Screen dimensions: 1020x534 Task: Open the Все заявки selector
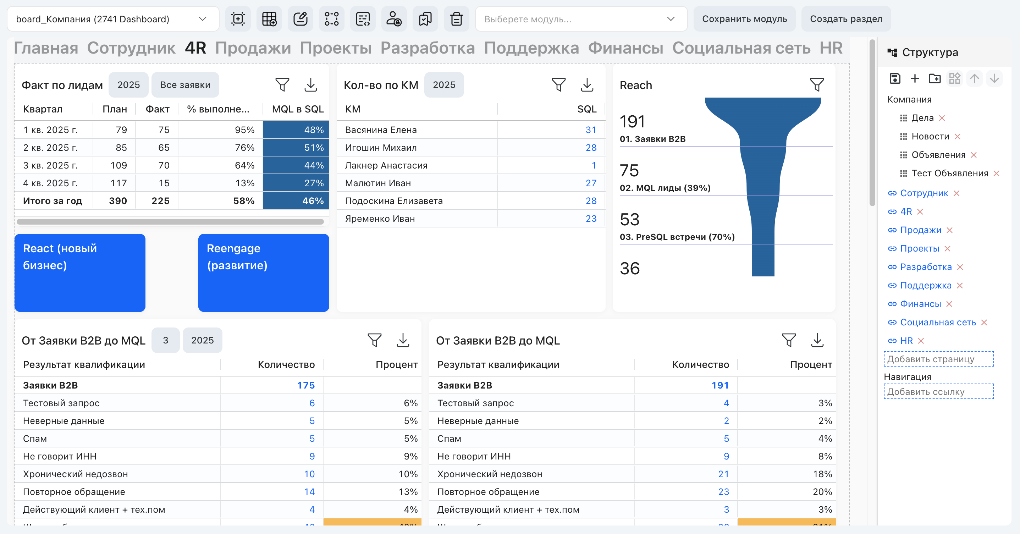pos(185,85)
